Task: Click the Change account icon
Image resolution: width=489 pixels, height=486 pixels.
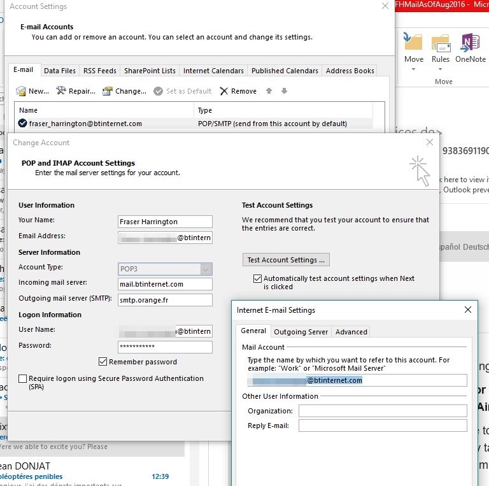Action: (108, 91)
